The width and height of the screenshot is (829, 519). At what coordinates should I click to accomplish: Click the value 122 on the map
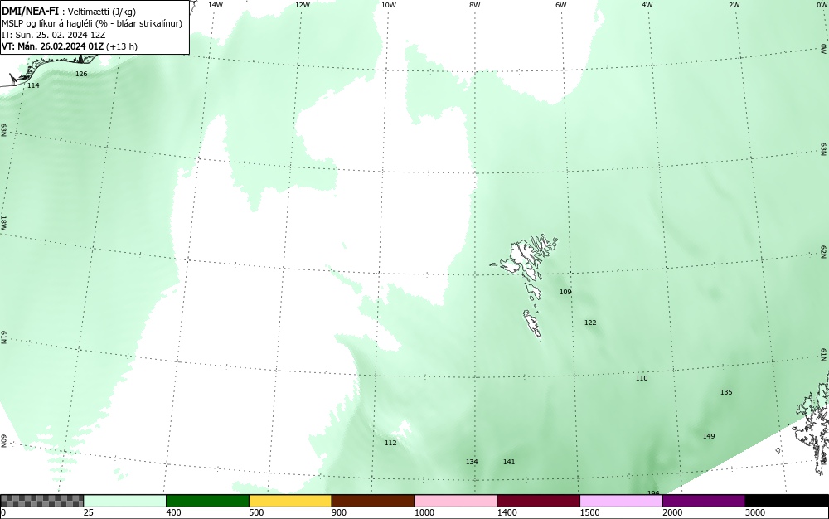(590, 323)
